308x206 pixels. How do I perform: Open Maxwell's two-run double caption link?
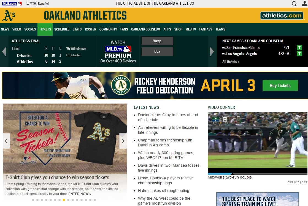coord(230,177)
